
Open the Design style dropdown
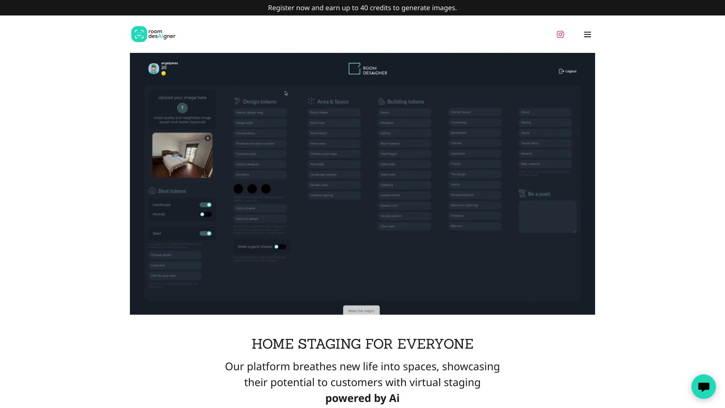(260, 123)
